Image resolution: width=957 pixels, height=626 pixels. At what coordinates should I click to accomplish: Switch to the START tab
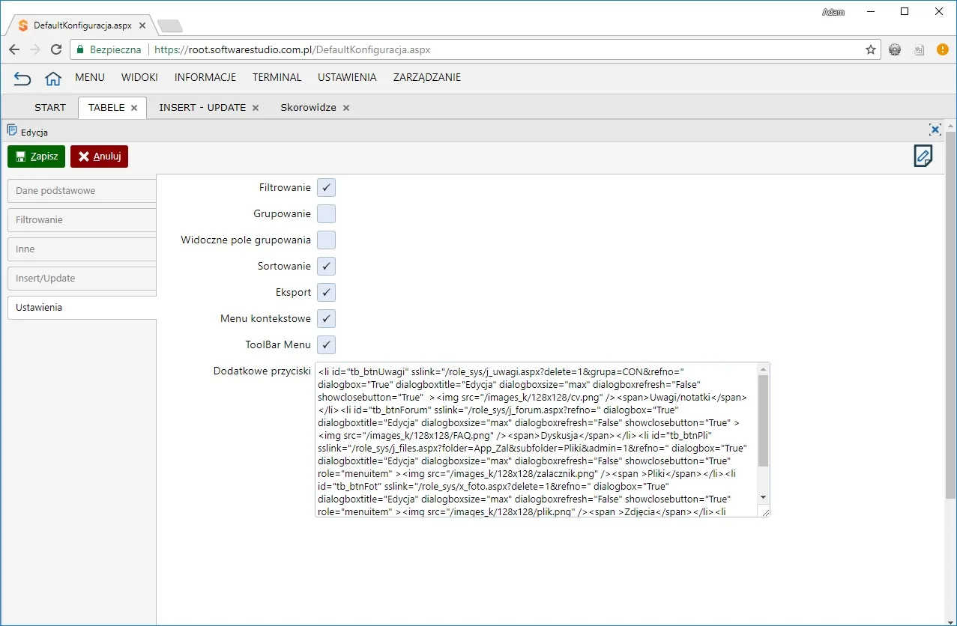click(x=50, y=108)
